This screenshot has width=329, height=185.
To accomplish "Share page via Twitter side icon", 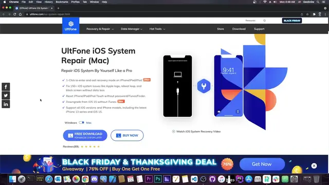I will point(6,96).
